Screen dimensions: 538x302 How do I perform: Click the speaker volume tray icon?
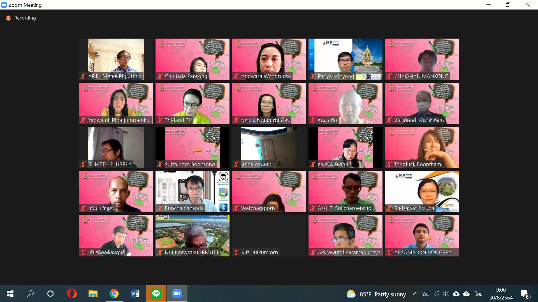coord(446,294)
